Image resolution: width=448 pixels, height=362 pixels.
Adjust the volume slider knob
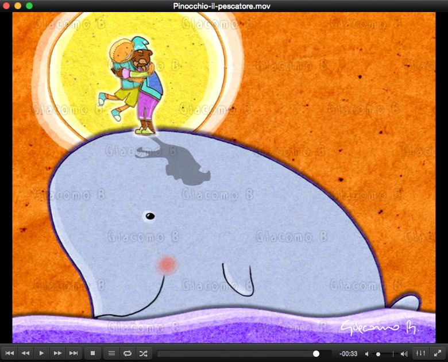point(378,354)
